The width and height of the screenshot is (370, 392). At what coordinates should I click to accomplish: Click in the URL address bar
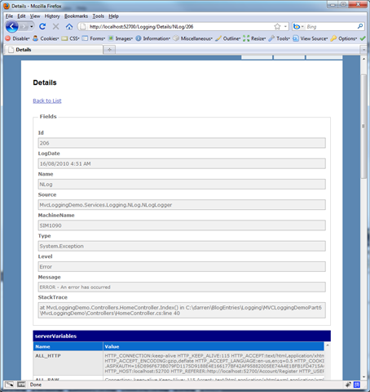click(x=179, y=27)
